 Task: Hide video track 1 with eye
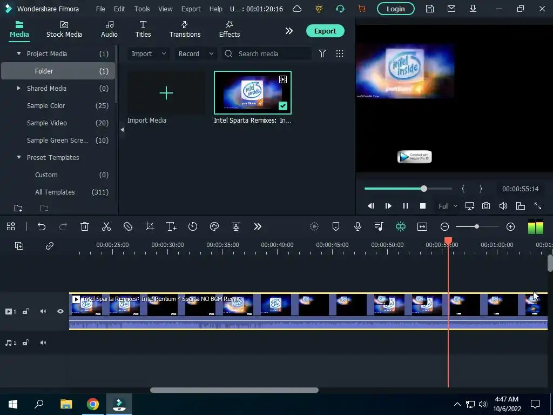(60, 311)
